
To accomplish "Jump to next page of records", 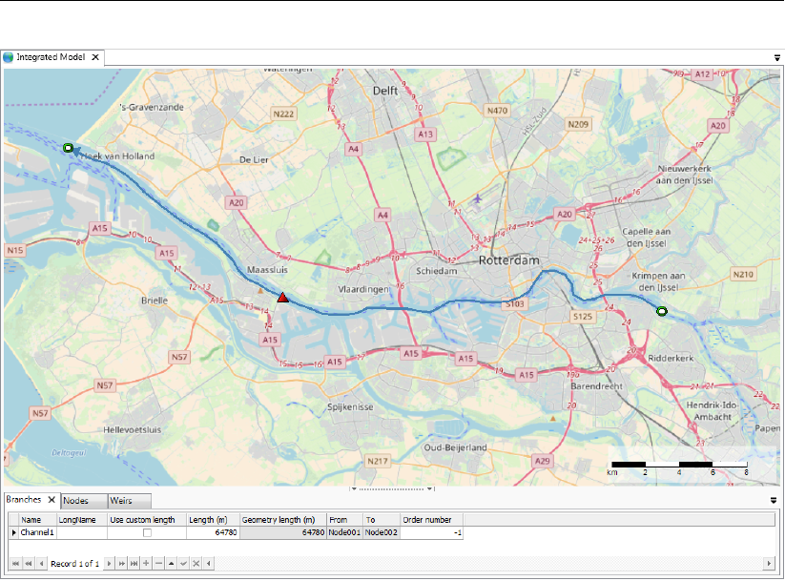I will coord(122,564).
